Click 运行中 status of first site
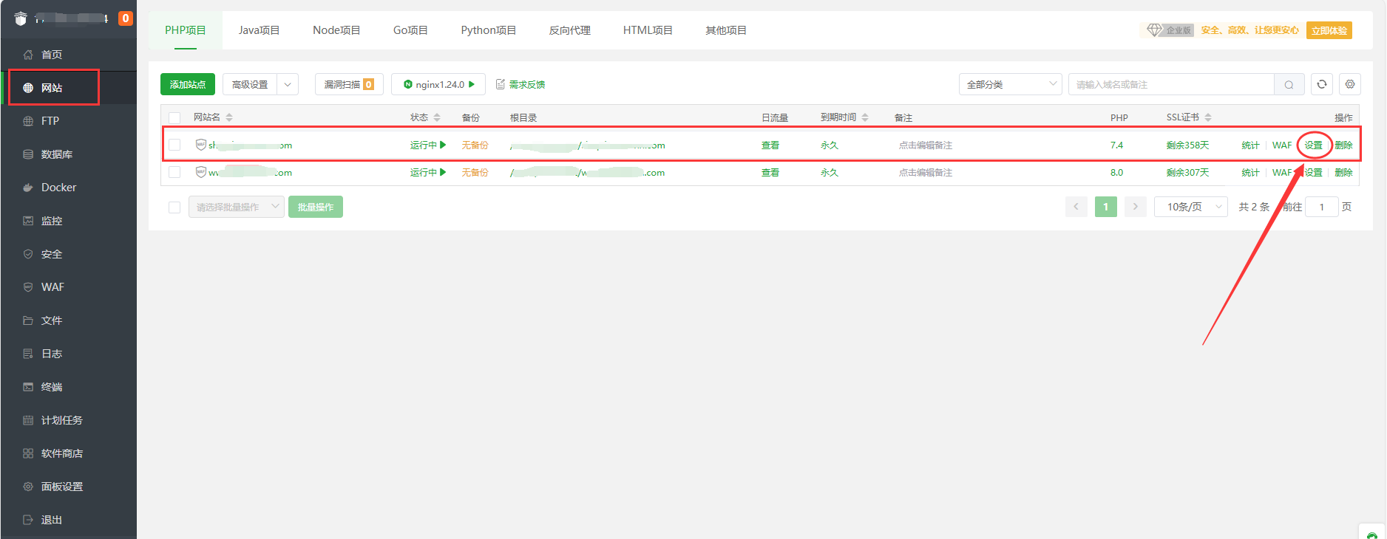Screen dimensions: 1387x539 (428, 145)
